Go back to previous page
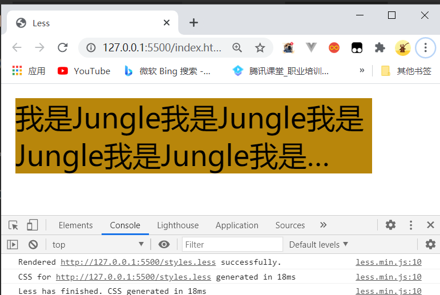The height and width of the screenshot is (295, 440). coord(17,47)
